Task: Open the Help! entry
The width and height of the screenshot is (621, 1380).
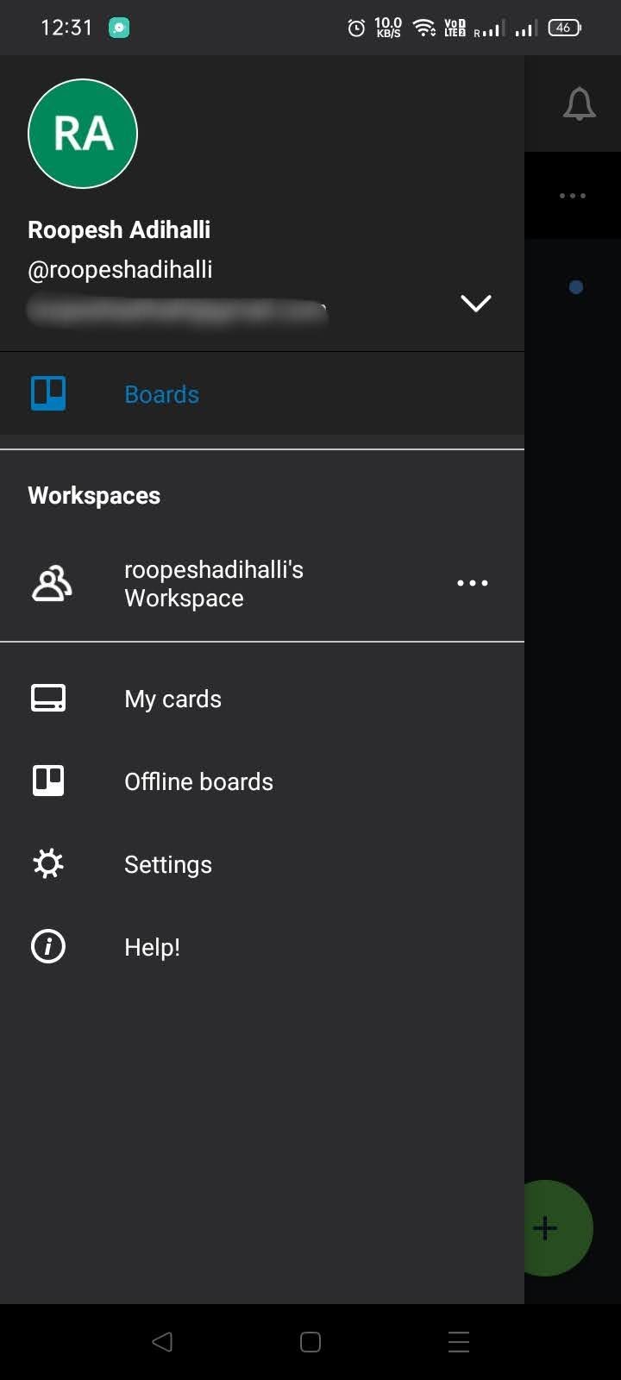Action: pyautogui.click(x=262, y=947)
